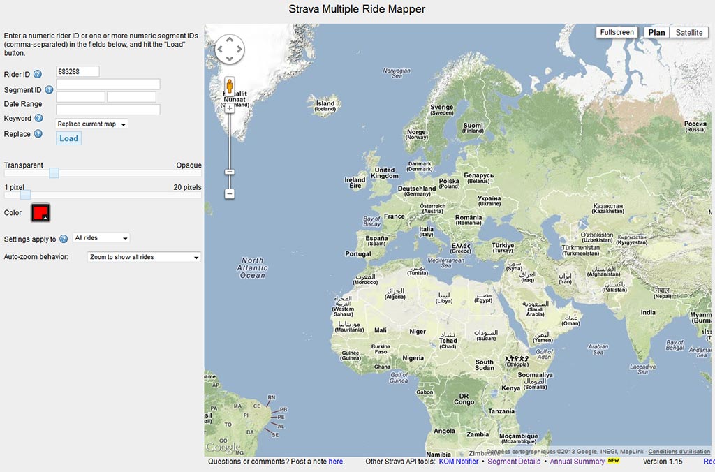The width and height of the screenshot is (715, 472).
Task: Click the start date range field
Action: (x=81, y=96)
